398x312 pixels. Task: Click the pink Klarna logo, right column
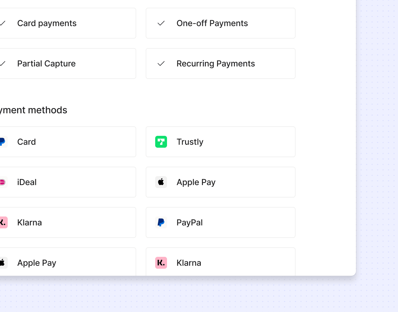click(161, 263)
